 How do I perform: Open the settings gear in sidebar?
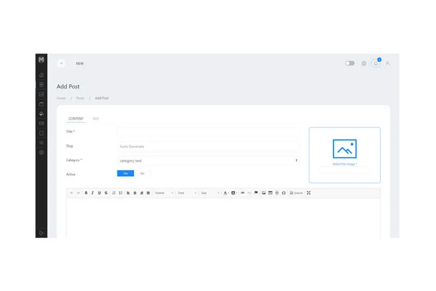(41, 152)
